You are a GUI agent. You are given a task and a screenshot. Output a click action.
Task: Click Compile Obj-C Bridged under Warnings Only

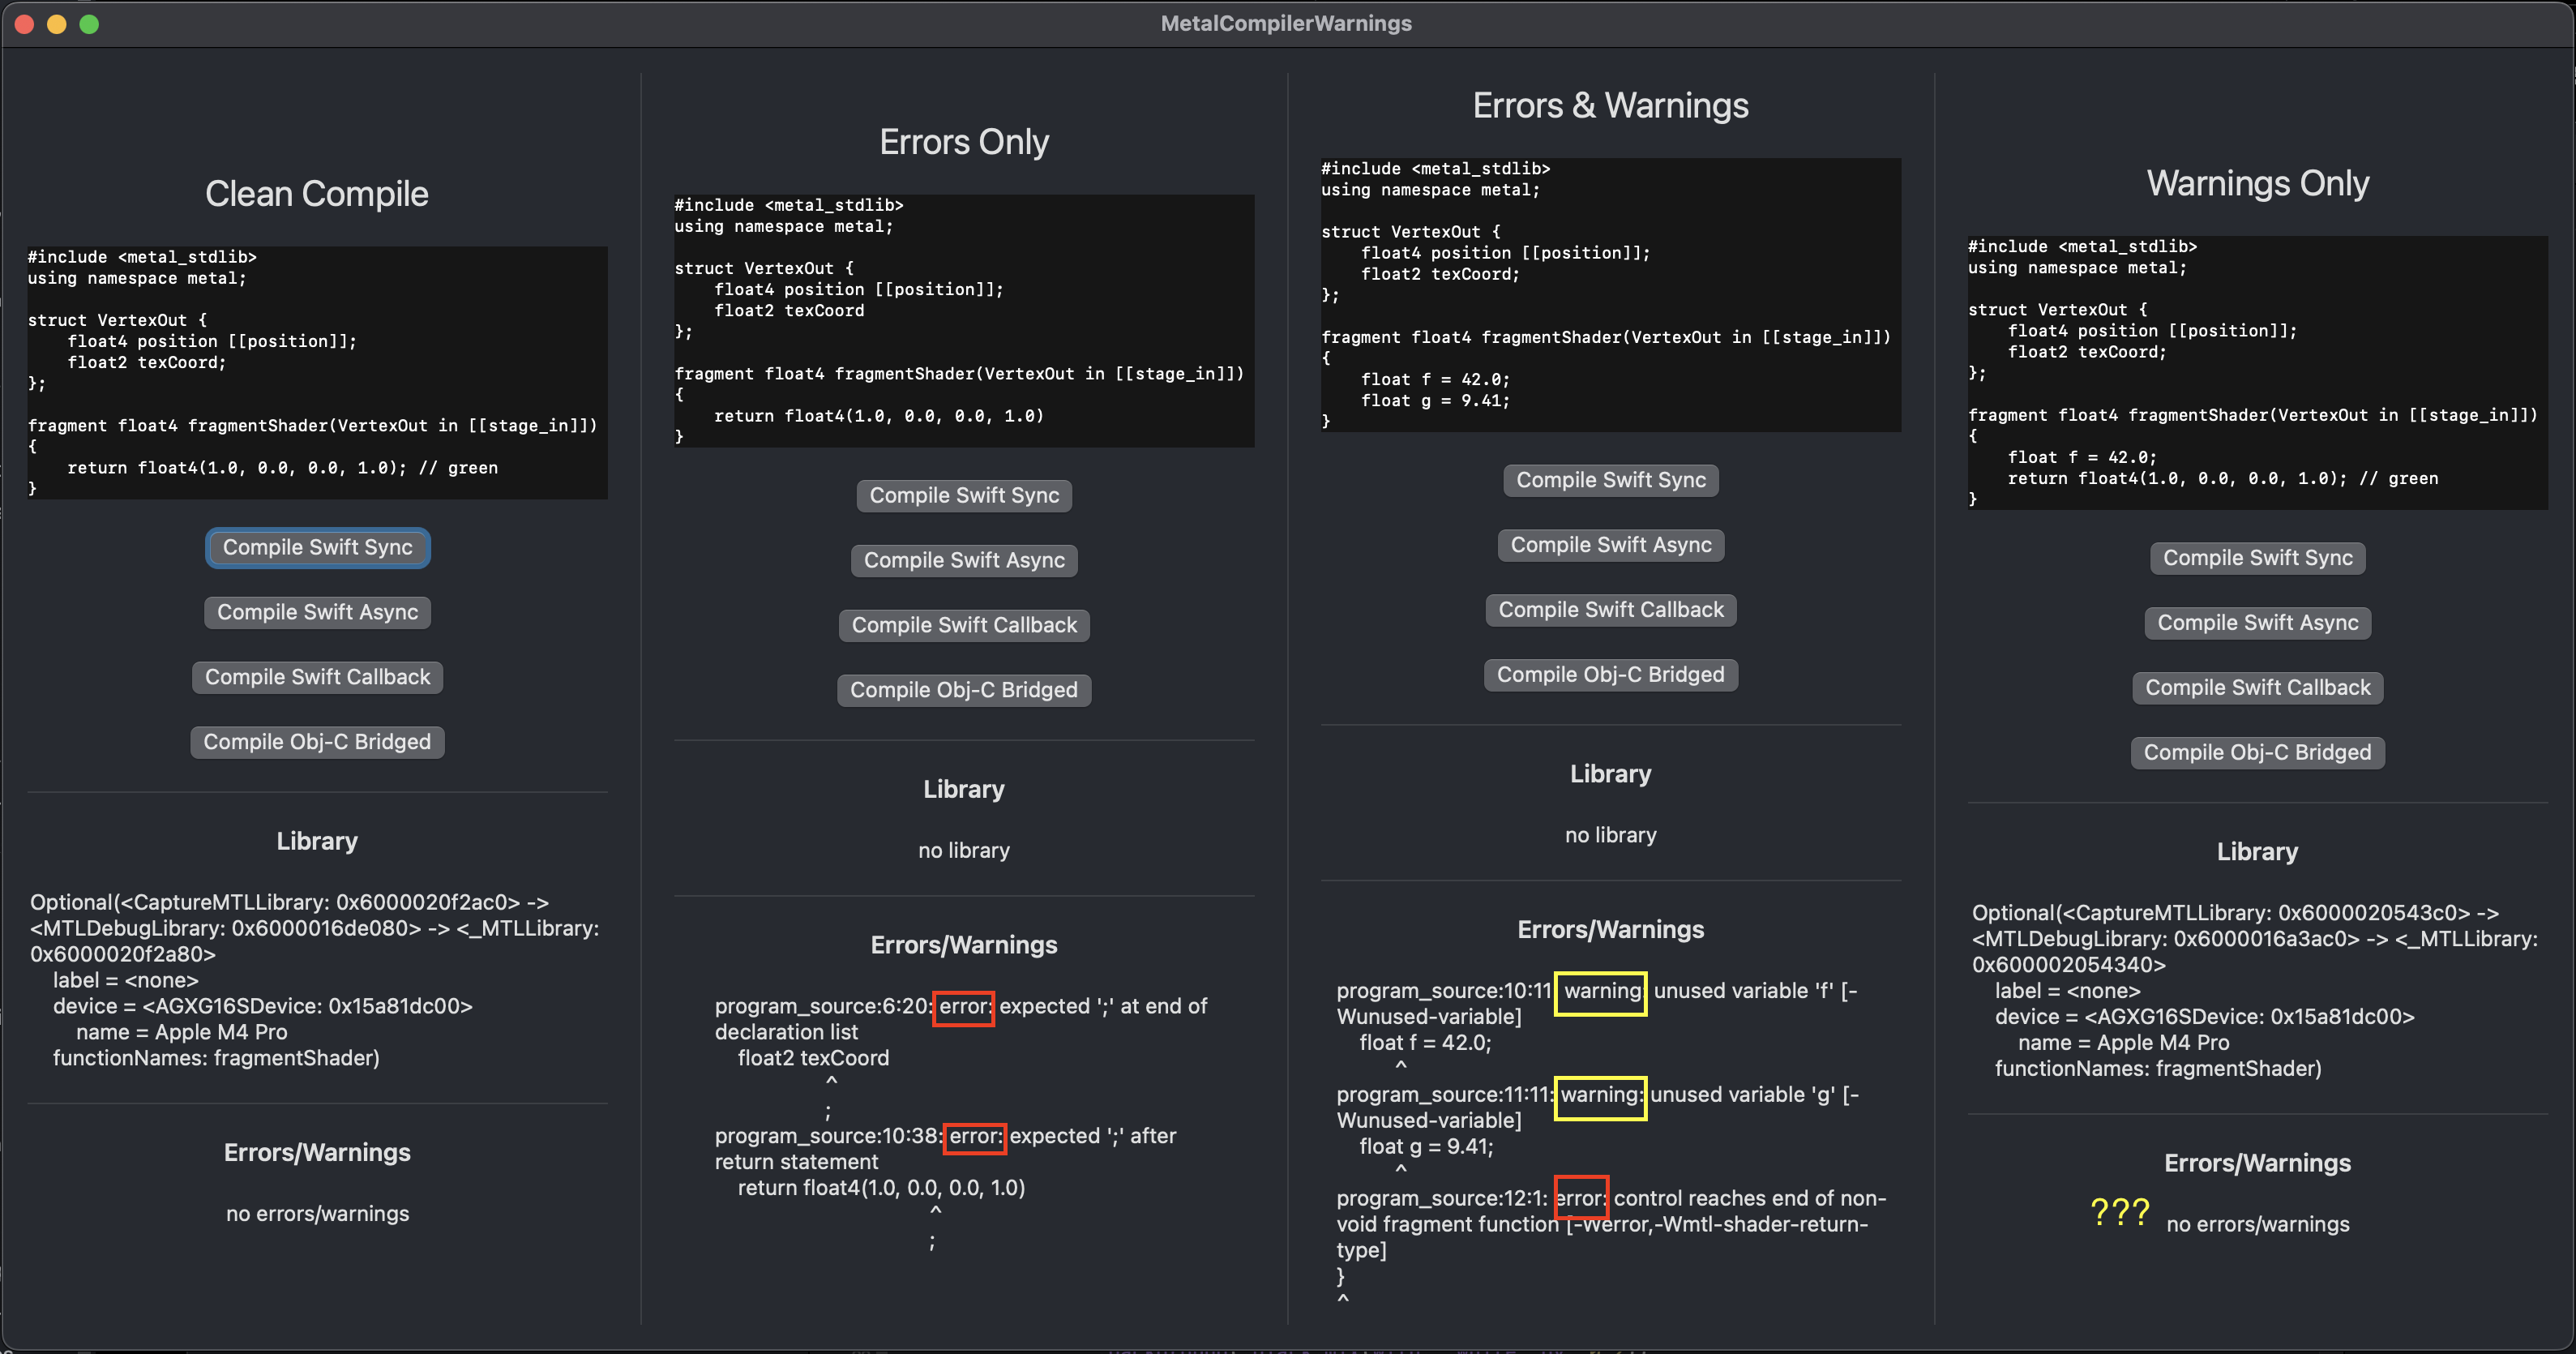pos(2258,753)
